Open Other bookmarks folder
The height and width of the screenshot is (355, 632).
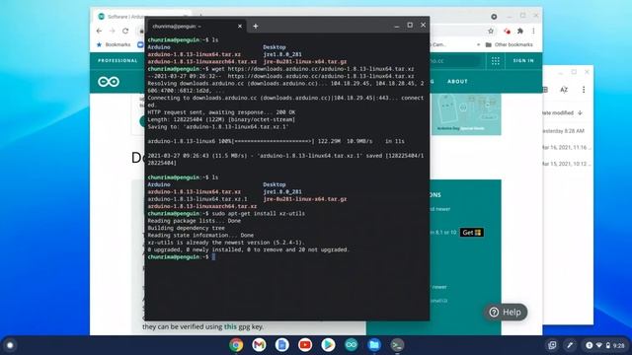[x=510, y=44]
